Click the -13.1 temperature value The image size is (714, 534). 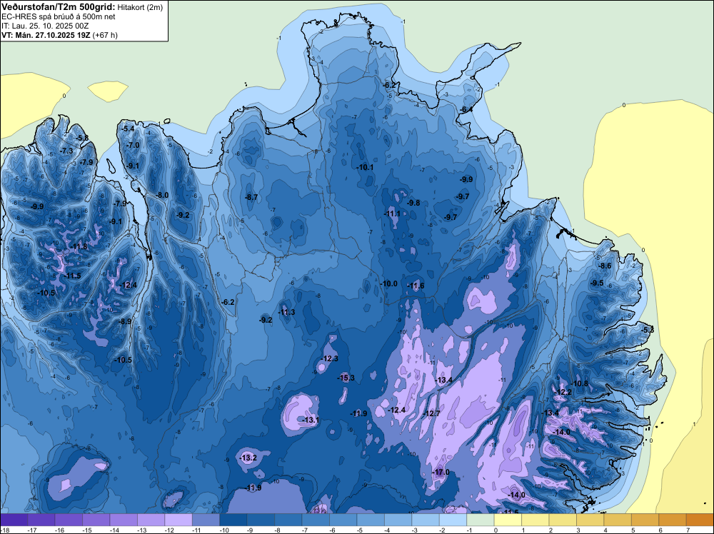(x=311, y=420)
